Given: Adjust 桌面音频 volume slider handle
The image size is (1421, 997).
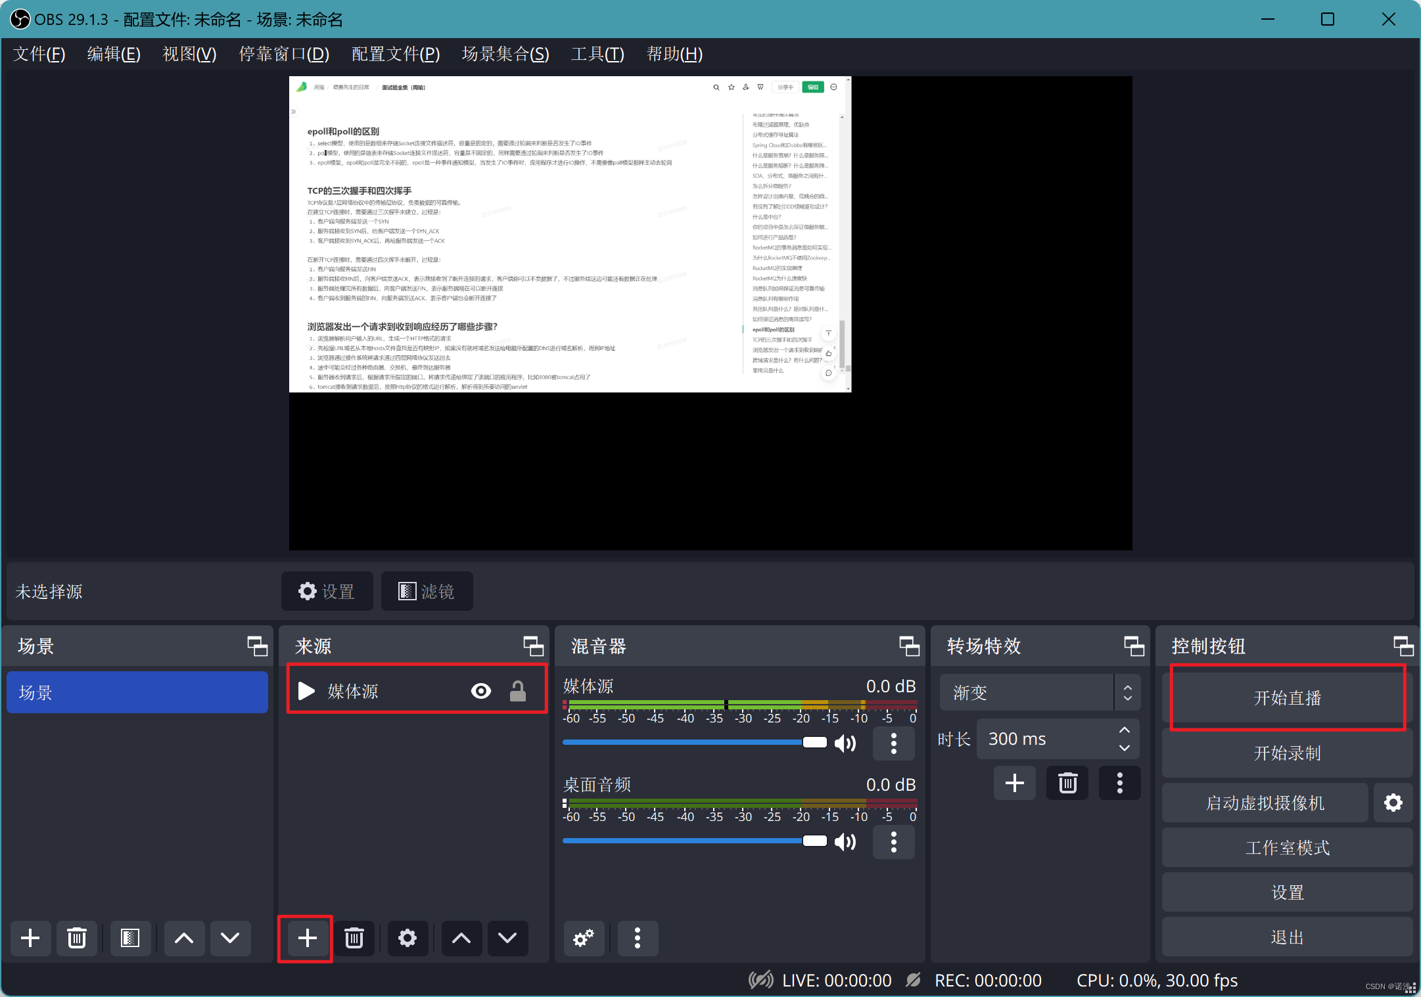Looking at the screenshot, I should tap(814, 841).
